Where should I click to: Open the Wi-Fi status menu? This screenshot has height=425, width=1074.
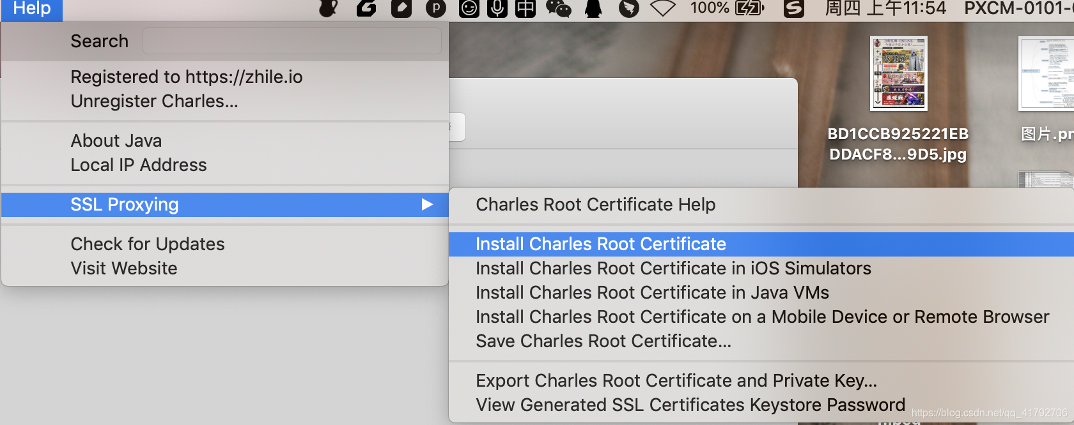[663, 8]
